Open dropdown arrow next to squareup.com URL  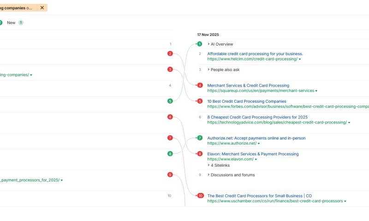point(316,91)
